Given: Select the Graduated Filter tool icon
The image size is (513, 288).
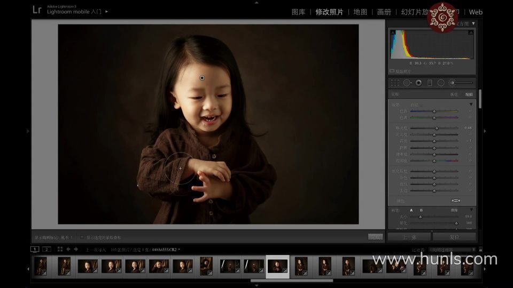Looking at the screenshot, I should 430,83.
